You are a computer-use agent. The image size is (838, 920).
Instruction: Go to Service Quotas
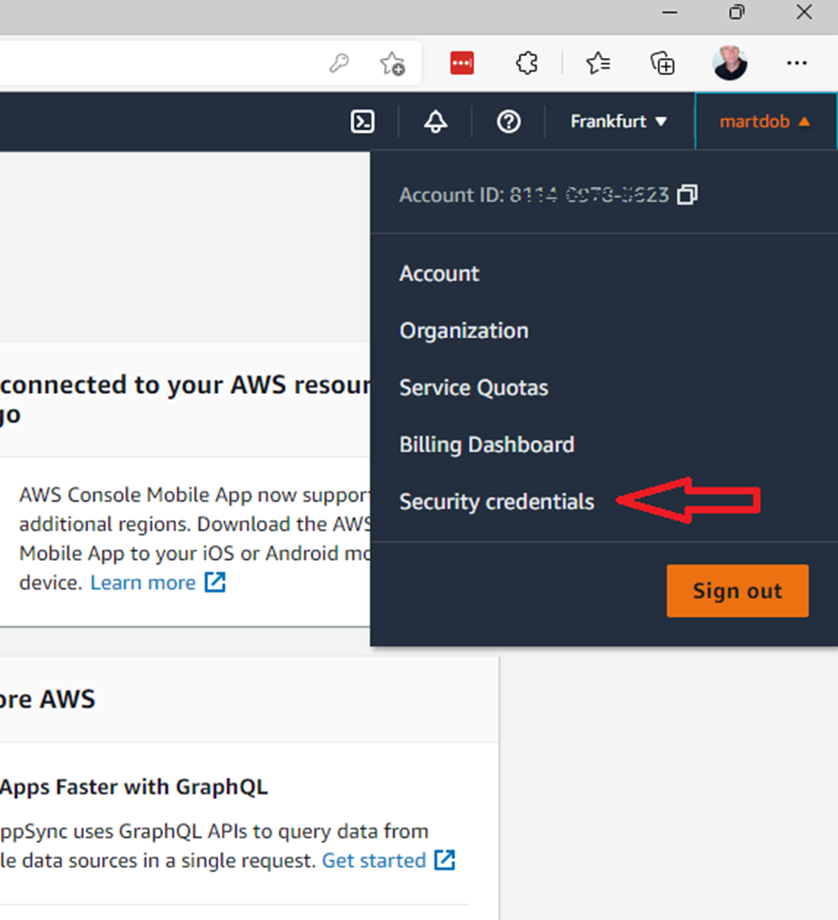click(x=474, y=387)
